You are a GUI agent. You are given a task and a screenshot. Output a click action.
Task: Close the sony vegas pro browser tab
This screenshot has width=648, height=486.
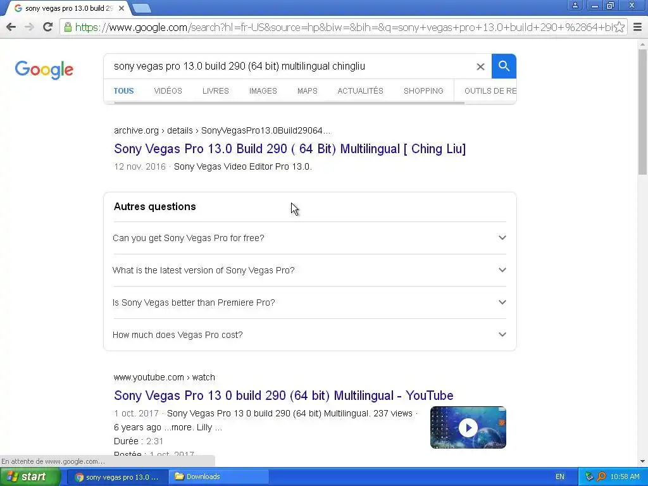(x=121, y=8)
